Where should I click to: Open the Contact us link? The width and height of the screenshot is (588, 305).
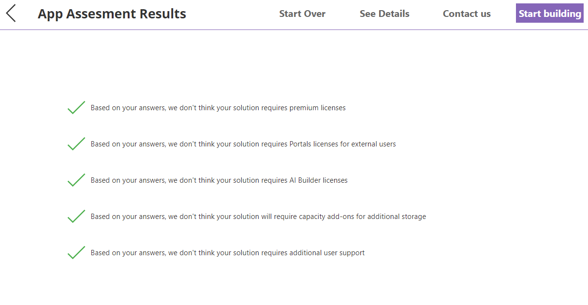pos(467,14)
